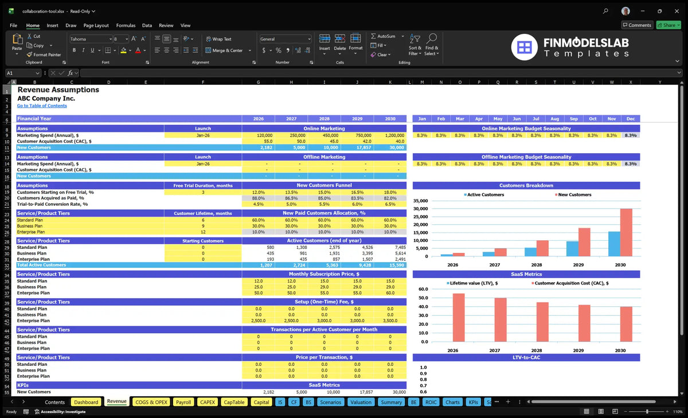Screen dimensions: 688x418
Task: Click the Orientation text angle icon
Action: [x=186, y=39]
